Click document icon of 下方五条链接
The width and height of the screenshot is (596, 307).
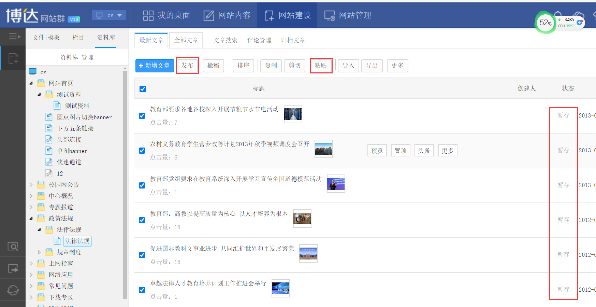point(49,128)
